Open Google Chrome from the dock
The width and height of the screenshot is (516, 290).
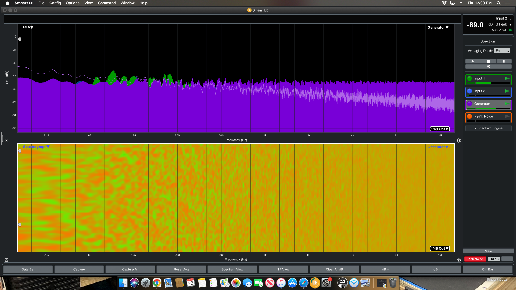tap(157, 283)
